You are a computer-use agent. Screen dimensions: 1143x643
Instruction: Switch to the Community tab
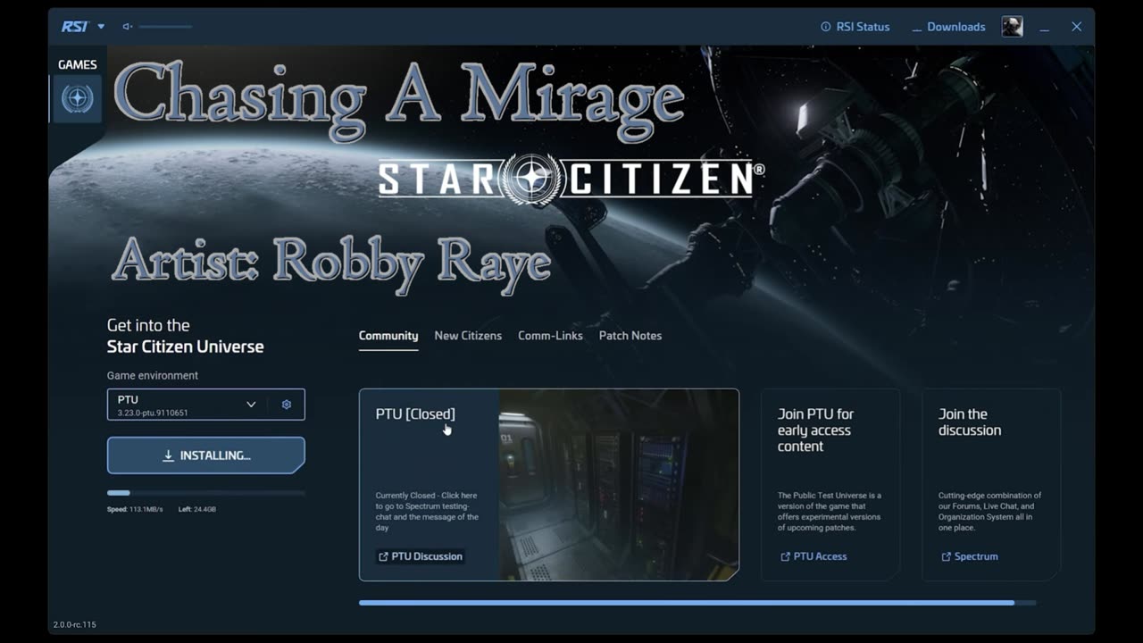coord(388,336)
